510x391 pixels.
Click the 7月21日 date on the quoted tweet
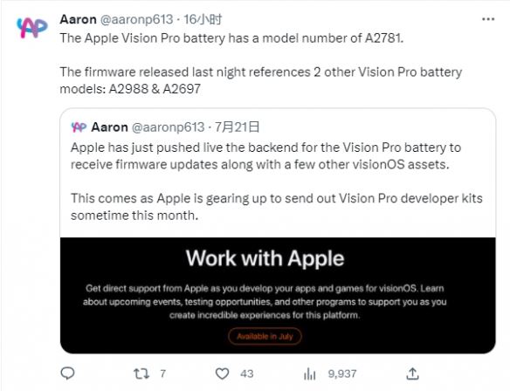point(237,127)
